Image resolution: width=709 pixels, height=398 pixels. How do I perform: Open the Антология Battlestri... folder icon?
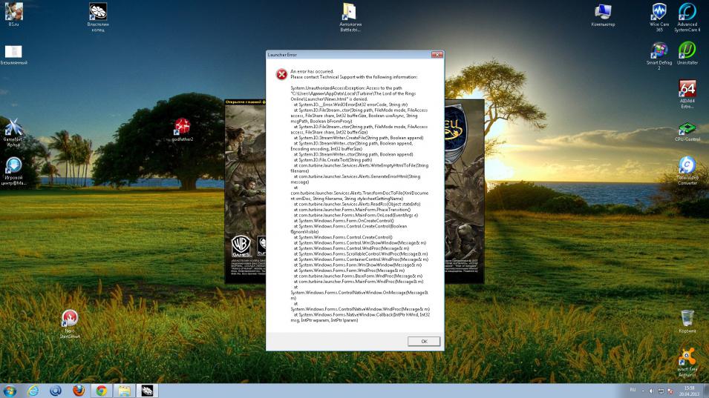pyautogui.click(x=350, y=17)
